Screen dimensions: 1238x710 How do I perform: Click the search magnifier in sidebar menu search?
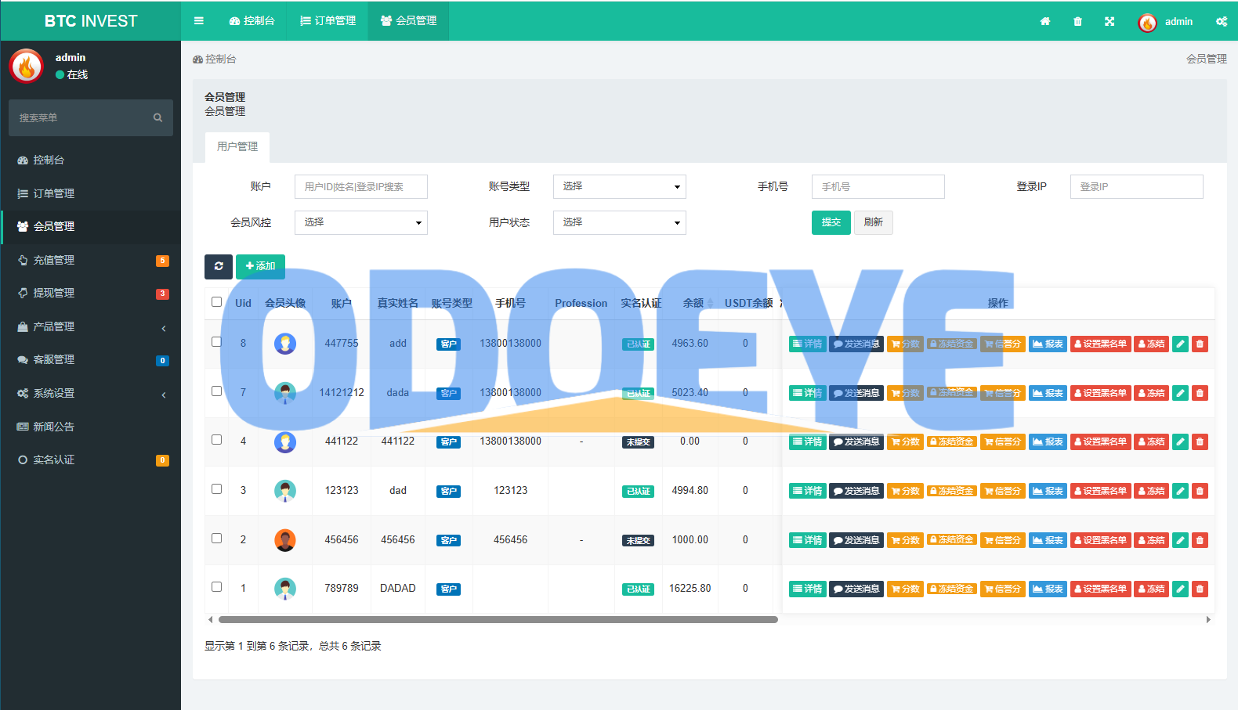click(157, 117)
